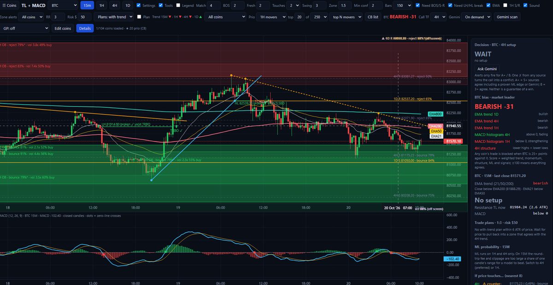Click the 4H structure row
553x285 pixels.
tap(512, 148)
